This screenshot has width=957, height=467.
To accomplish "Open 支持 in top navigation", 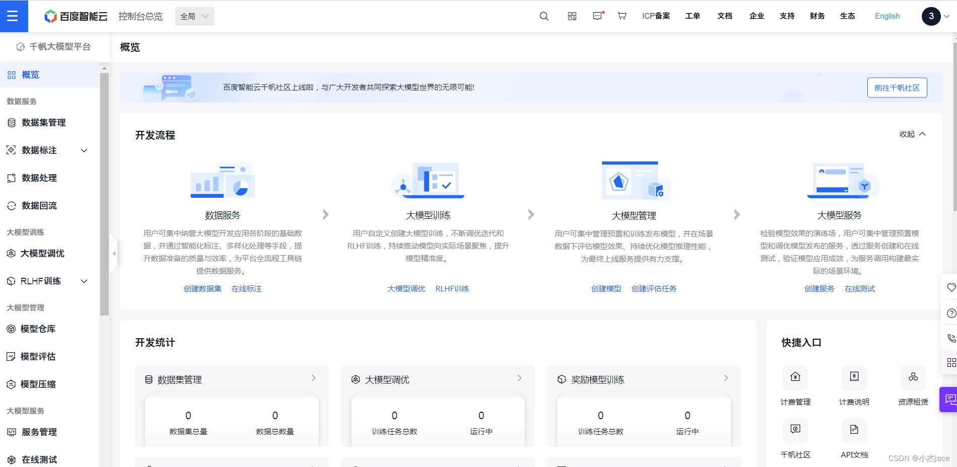I will click(787, 16).
